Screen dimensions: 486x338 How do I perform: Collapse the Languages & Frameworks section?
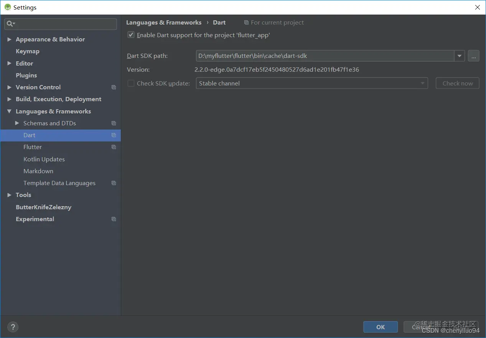(9, 112)
